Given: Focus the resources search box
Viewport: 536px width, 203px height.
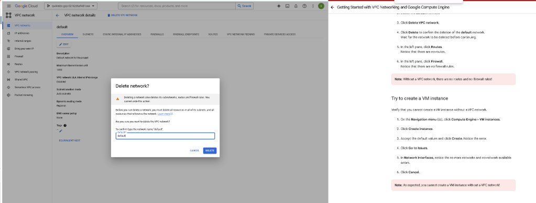Looking at the screenshot, I should 177,6.
